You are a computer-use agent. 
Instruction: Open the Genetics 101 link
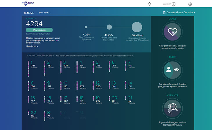(32, 46)
